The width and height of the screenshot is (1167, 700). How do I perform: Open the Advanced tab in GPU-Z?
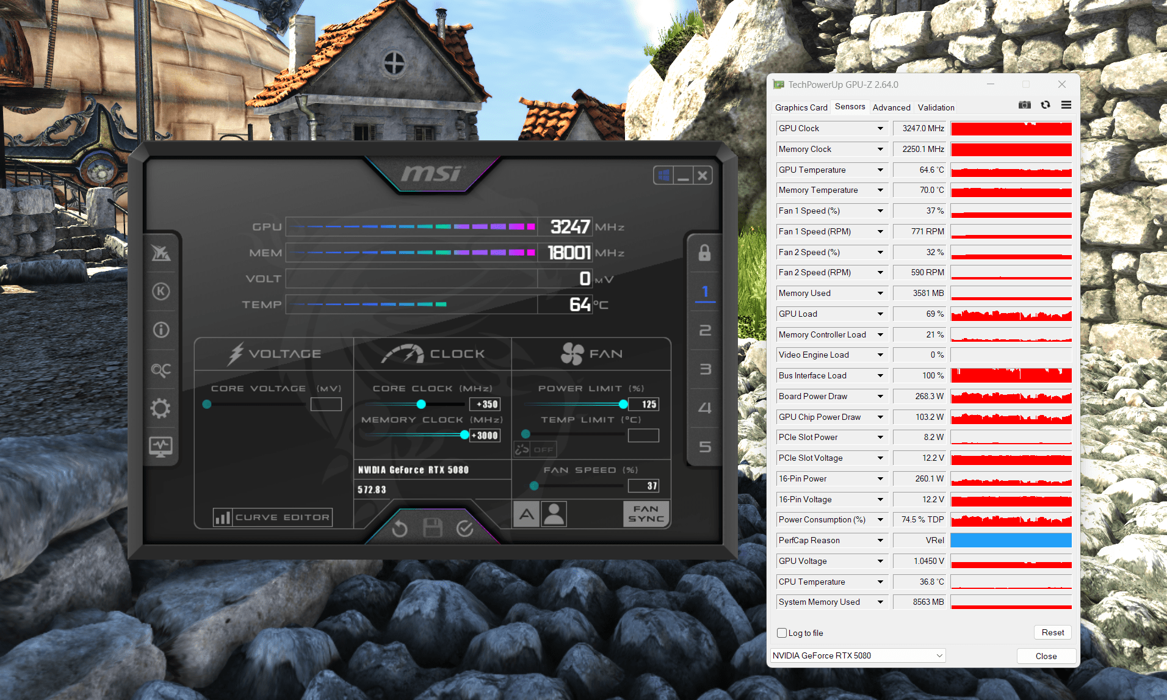[892, 107]
